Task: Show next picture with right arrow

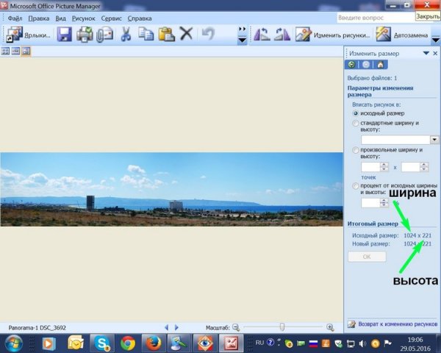Action: coord(176,327)
